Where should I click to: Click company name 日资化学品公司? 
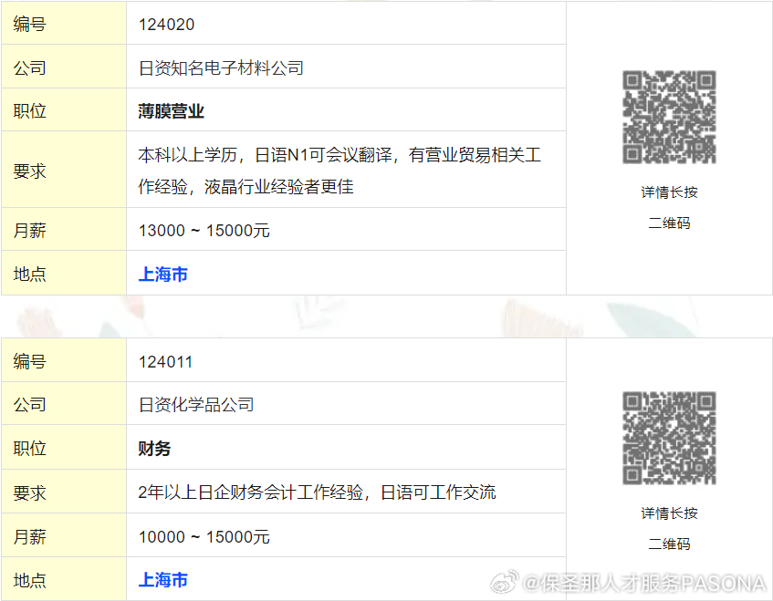pyautogui.click(x=196, y=405)
